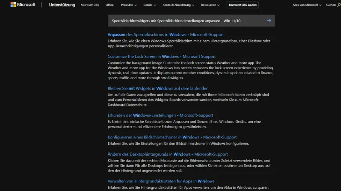Open Konfigurieren eines Bildschirmschoner result
The image size is (341, 191).
click(x=172, y=137)
